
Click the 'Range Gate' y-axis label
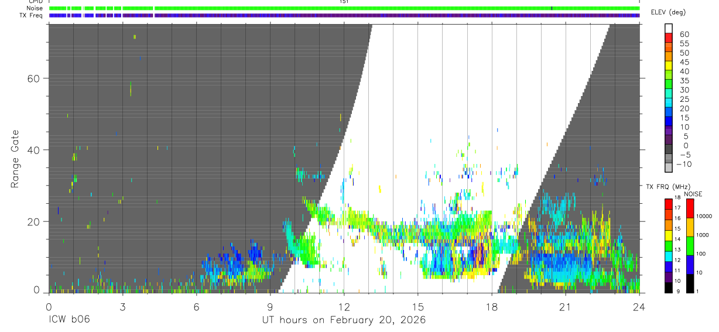coord(15,159)
